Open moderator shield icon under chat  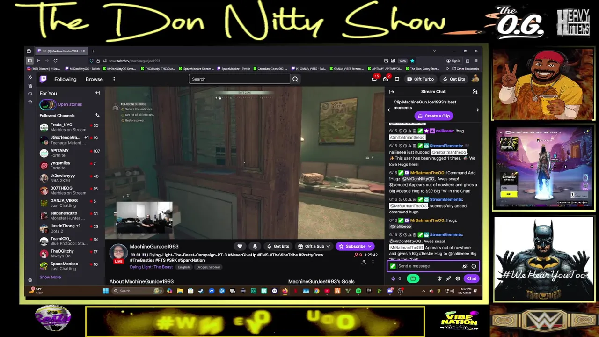pyautogui.click(x=439, y=278)
